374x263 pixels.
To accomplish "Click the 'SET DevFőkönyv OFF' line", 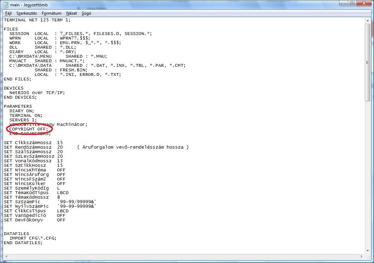I will (35, 220).
